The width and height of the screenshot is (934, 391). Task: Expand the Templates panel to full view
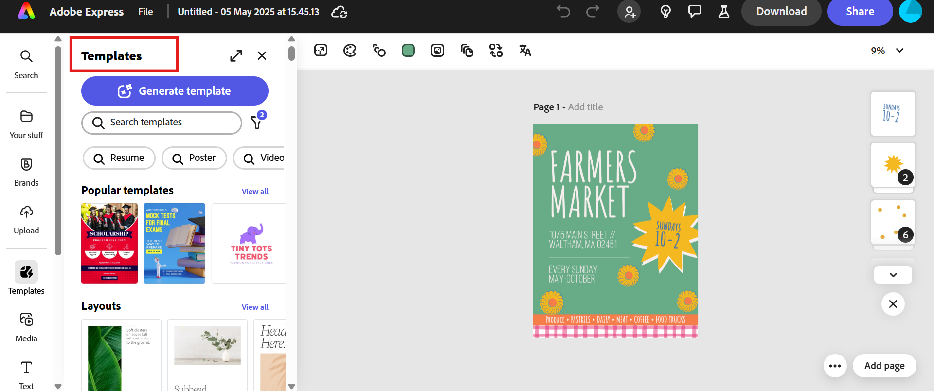coord(236,56)
